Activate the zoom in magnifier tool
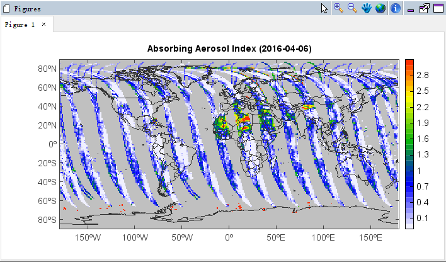The width and height of the screenshot is (446, 262). click(338, 8)
